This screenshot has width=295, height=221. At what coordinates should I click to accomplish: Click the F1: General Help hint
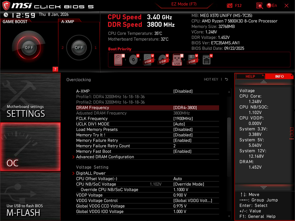(x=257, y=216)
